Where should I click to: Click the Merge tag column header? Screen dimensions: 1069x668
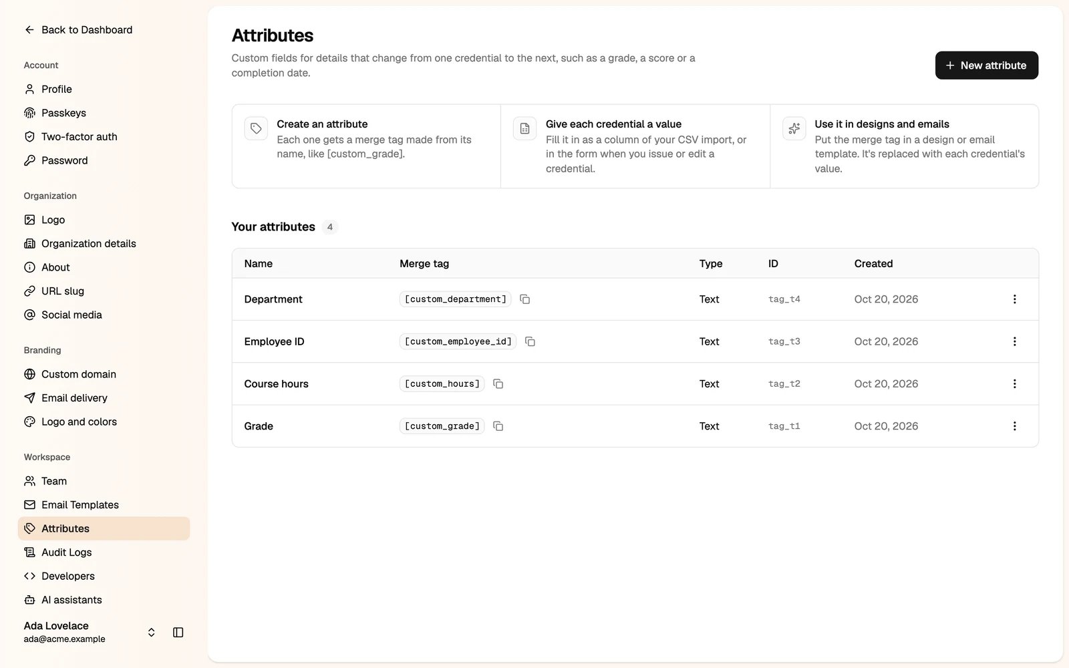click(424, 264)
